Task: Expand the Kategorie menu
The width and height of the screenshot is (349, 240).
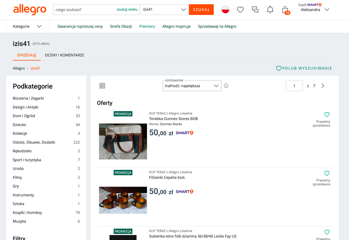Action: 27,26
